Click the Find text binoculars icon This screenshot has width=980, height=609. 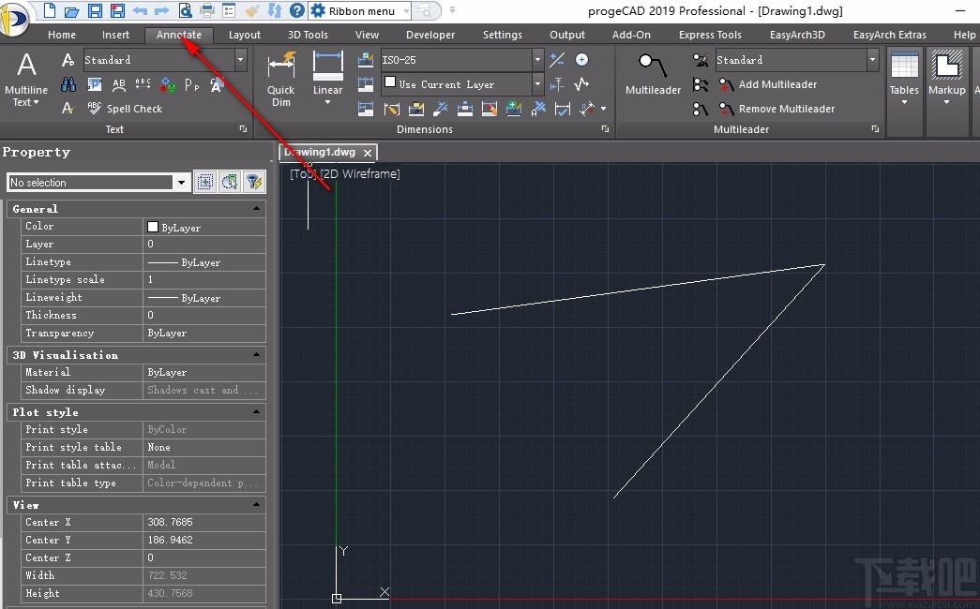click(68, 84)
